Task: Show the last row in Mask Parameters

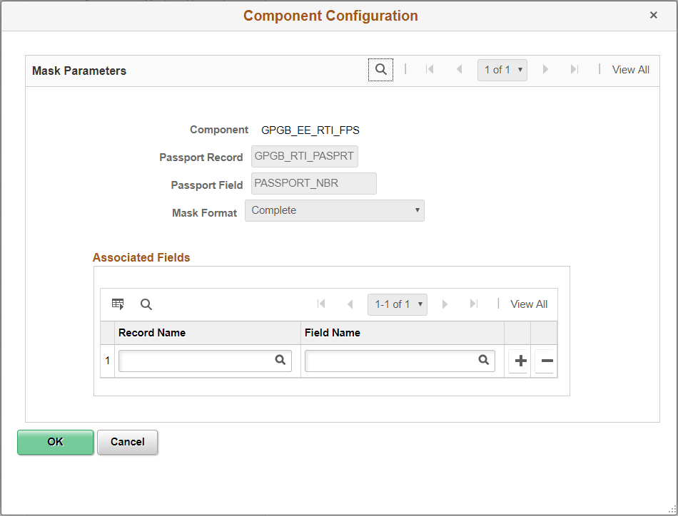Action: 575,69
